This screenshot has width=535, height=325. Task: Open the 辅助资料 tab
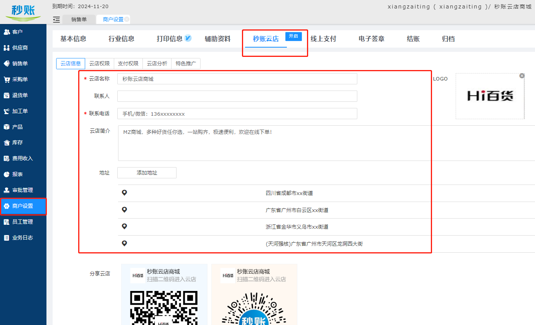coord(218,39)
